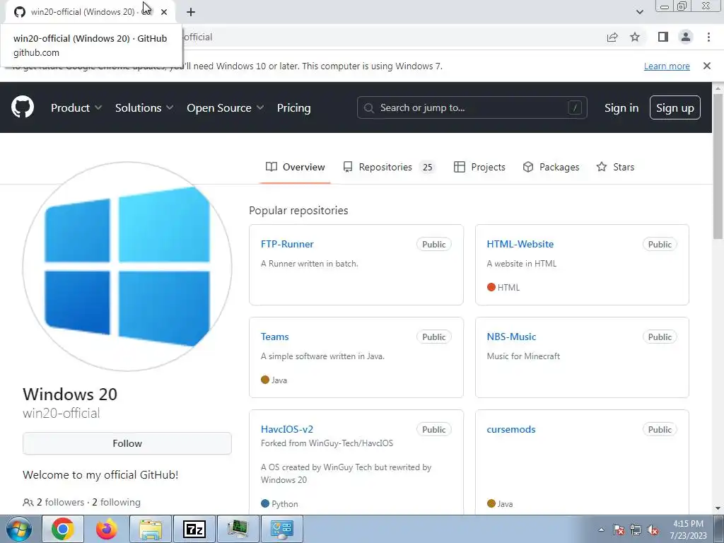Viewport: 724px width, 543px height.
Task: Click the 2 followers link
Action: [x=60, y=502]
